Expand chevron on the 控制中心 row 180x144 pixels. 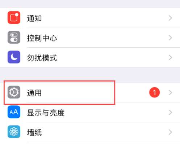click(x=170, y=38)
